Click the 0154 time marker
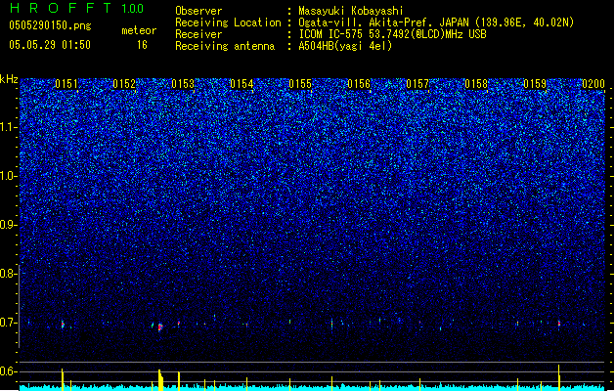Screen dimensions: 615x391 [x=242, y=84]
